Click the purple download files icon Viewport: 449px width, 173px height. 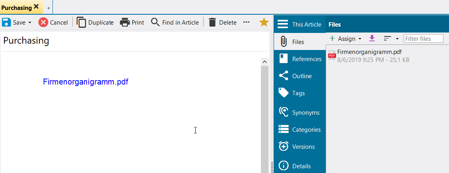point(372,38)
